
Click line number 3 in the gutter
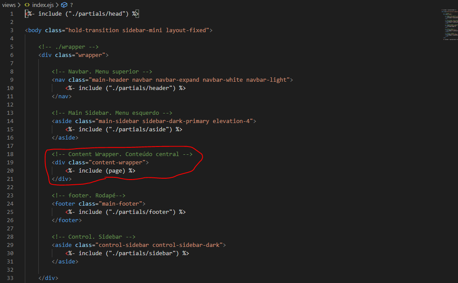(12, 30)
